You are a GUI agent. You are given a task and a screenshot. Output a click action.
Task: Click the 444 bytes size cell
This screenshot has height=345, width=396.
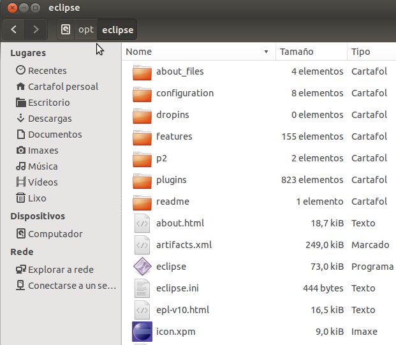click(x=323, y=288)
